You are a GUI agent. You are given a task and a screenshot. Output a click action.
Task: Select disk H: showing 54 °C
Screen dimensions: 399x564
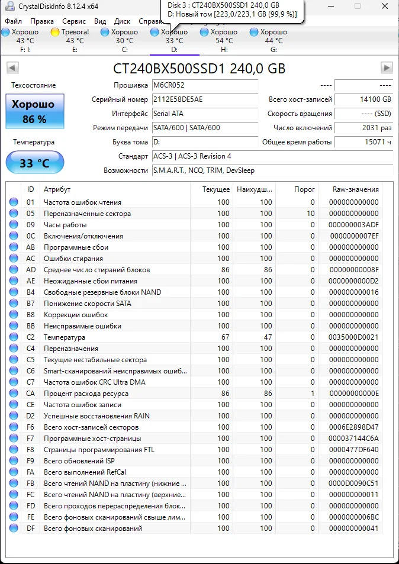tap(224, 41)
